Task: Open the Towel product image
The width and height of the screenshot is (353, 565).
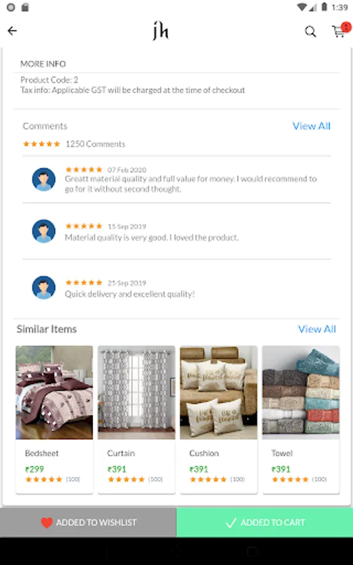Action: tap(300, 392)
